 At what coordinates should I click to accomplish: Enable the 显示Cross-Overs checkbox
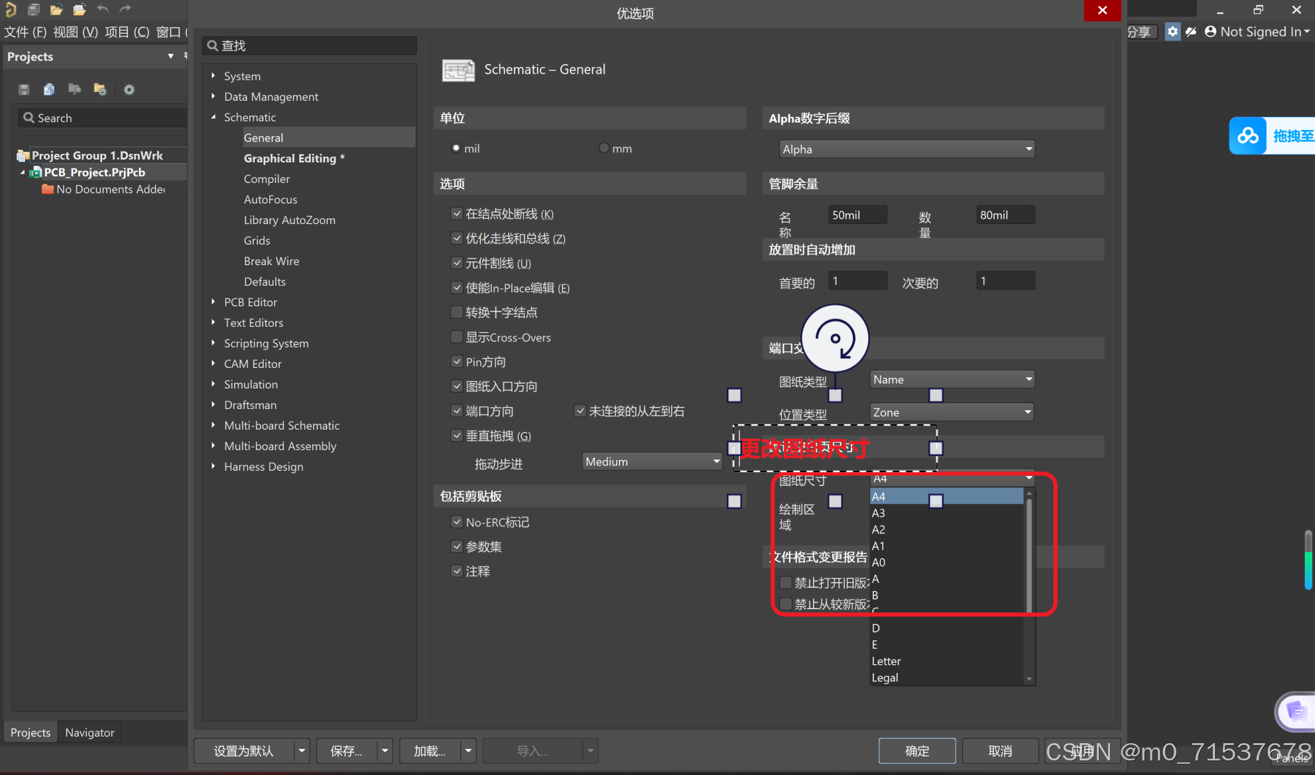point(456,337)
